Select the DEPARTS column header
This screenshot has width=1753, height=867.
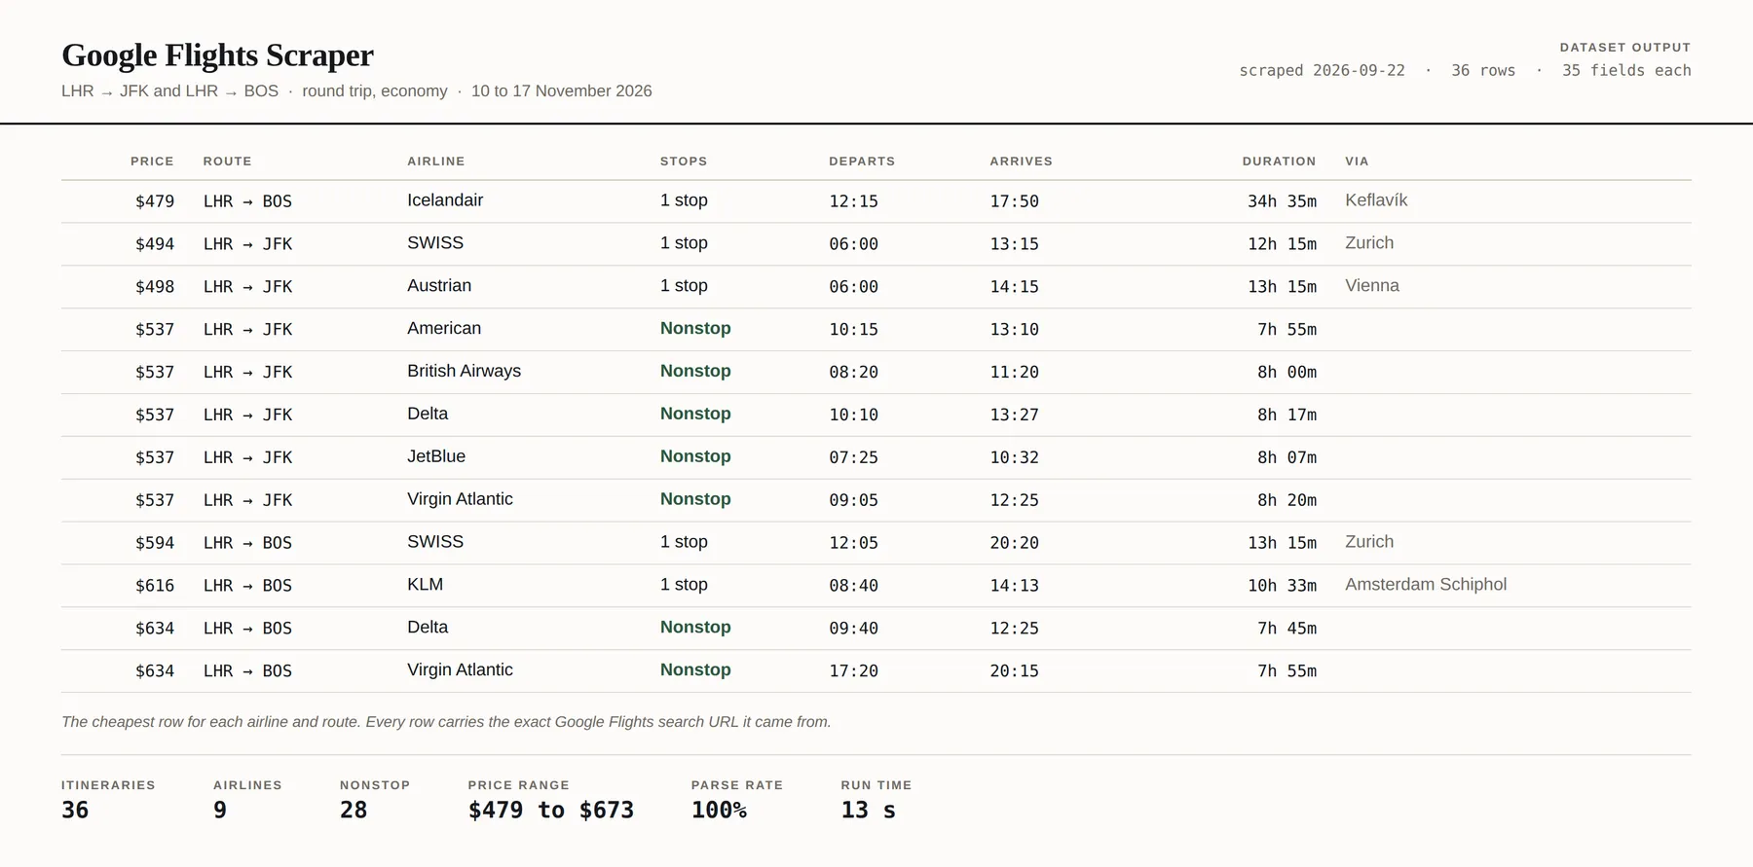click(x=862, y=162)
